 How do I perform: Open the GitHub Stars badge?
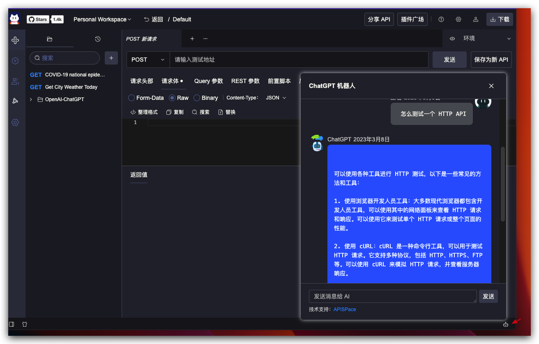(38, 19)
